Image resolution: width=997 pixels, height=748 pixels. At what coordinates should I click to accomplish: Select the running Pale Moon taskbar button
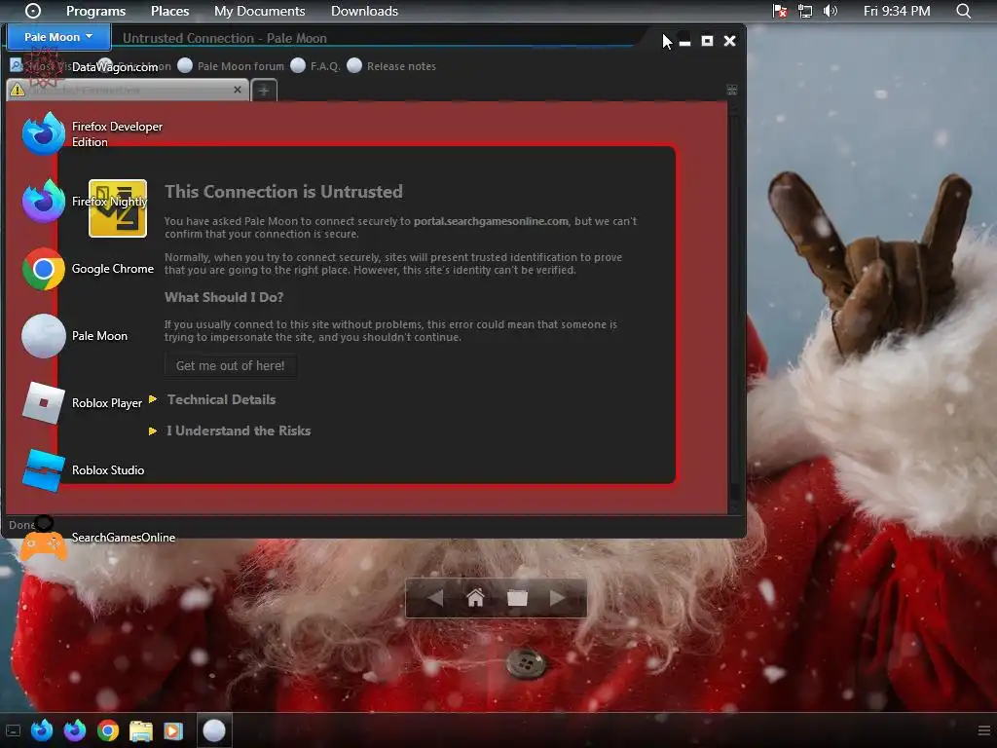click(214, 730)
